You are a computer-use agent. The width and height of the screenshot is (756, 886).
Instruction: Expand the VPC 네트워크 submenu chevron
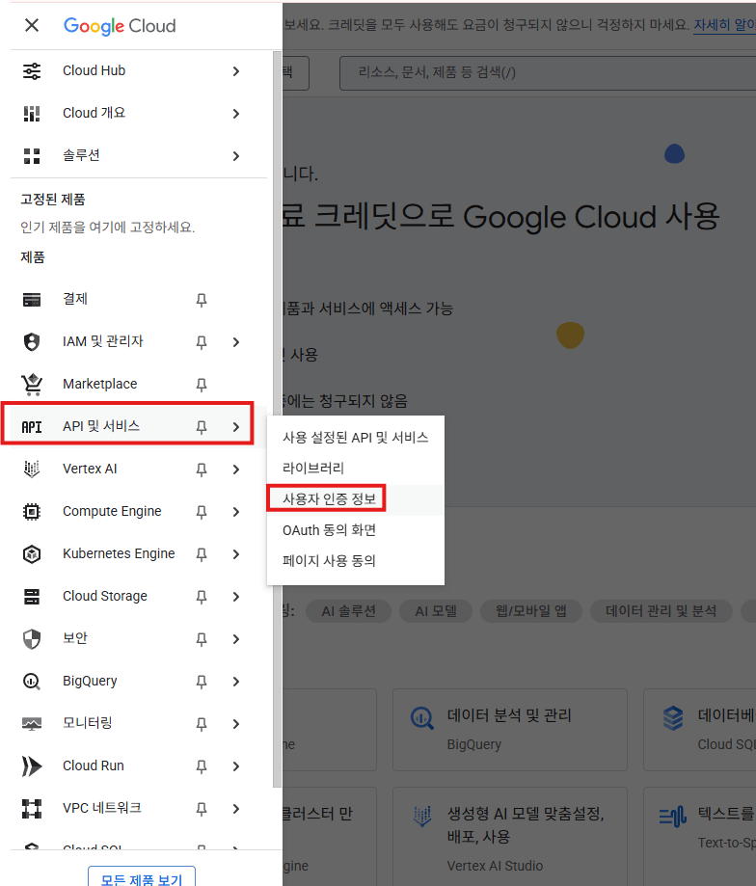coord(236,809)
